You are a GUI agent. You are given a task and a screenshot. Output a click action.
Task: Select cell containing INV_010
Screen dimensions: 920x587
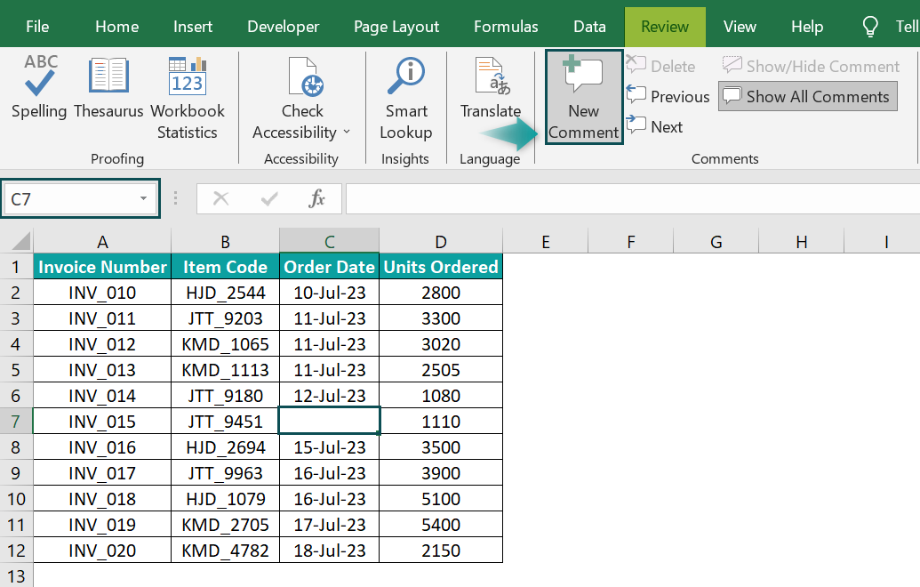pos(102,293)
